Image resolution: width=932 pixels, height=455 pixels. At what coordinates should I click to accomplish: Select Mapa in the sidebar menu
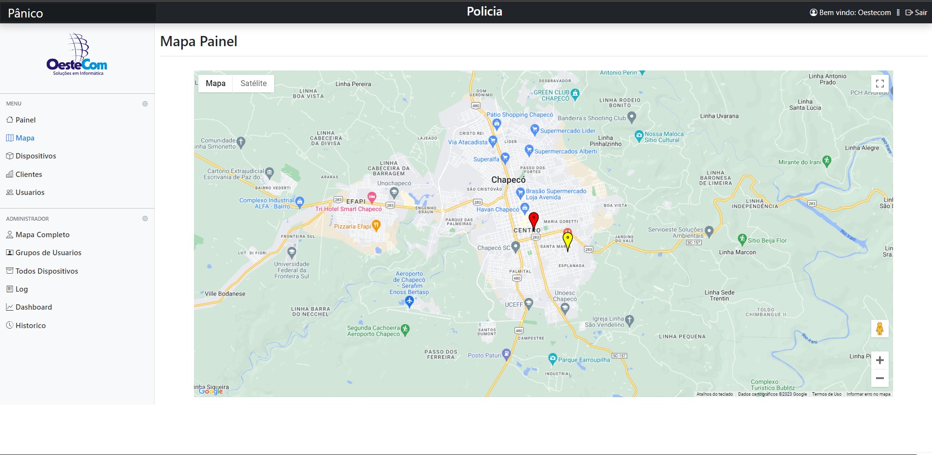tap(20, 138)
